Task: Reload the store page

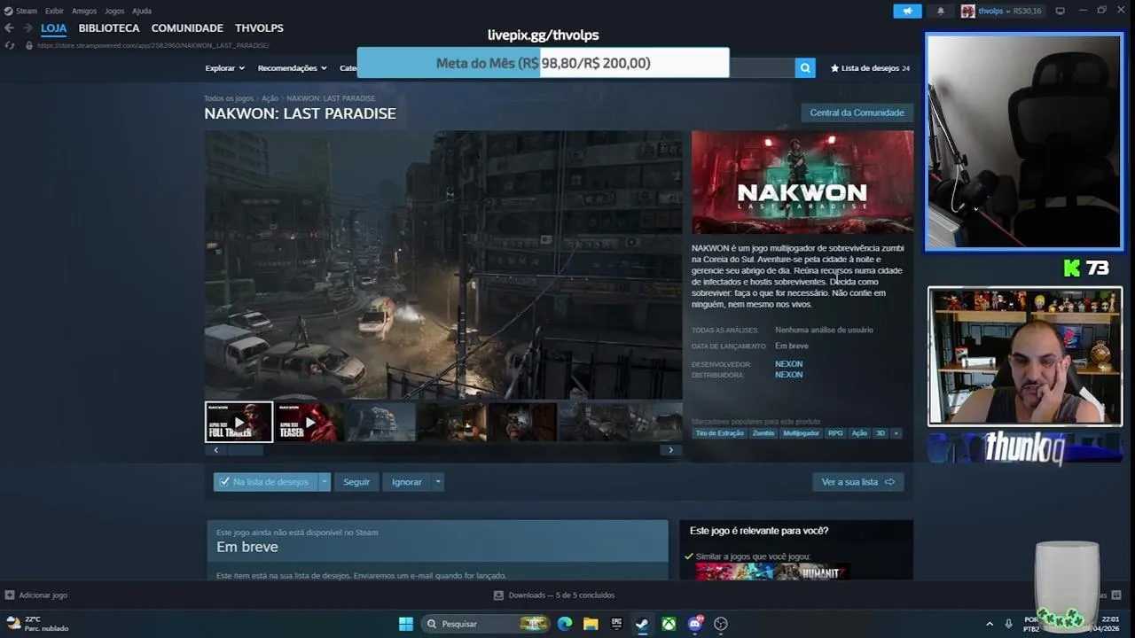Action: pos(9,45)
